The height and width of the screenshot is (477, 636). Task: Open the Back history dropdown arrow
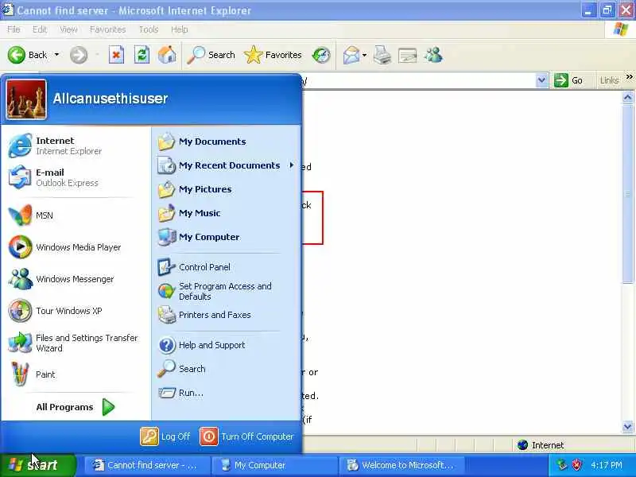click(x=56, y=55)
